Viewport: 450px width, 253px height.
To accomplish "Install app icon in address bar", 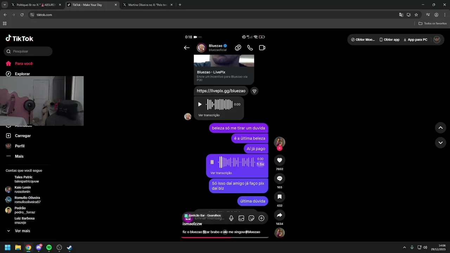I will (409, 15).
